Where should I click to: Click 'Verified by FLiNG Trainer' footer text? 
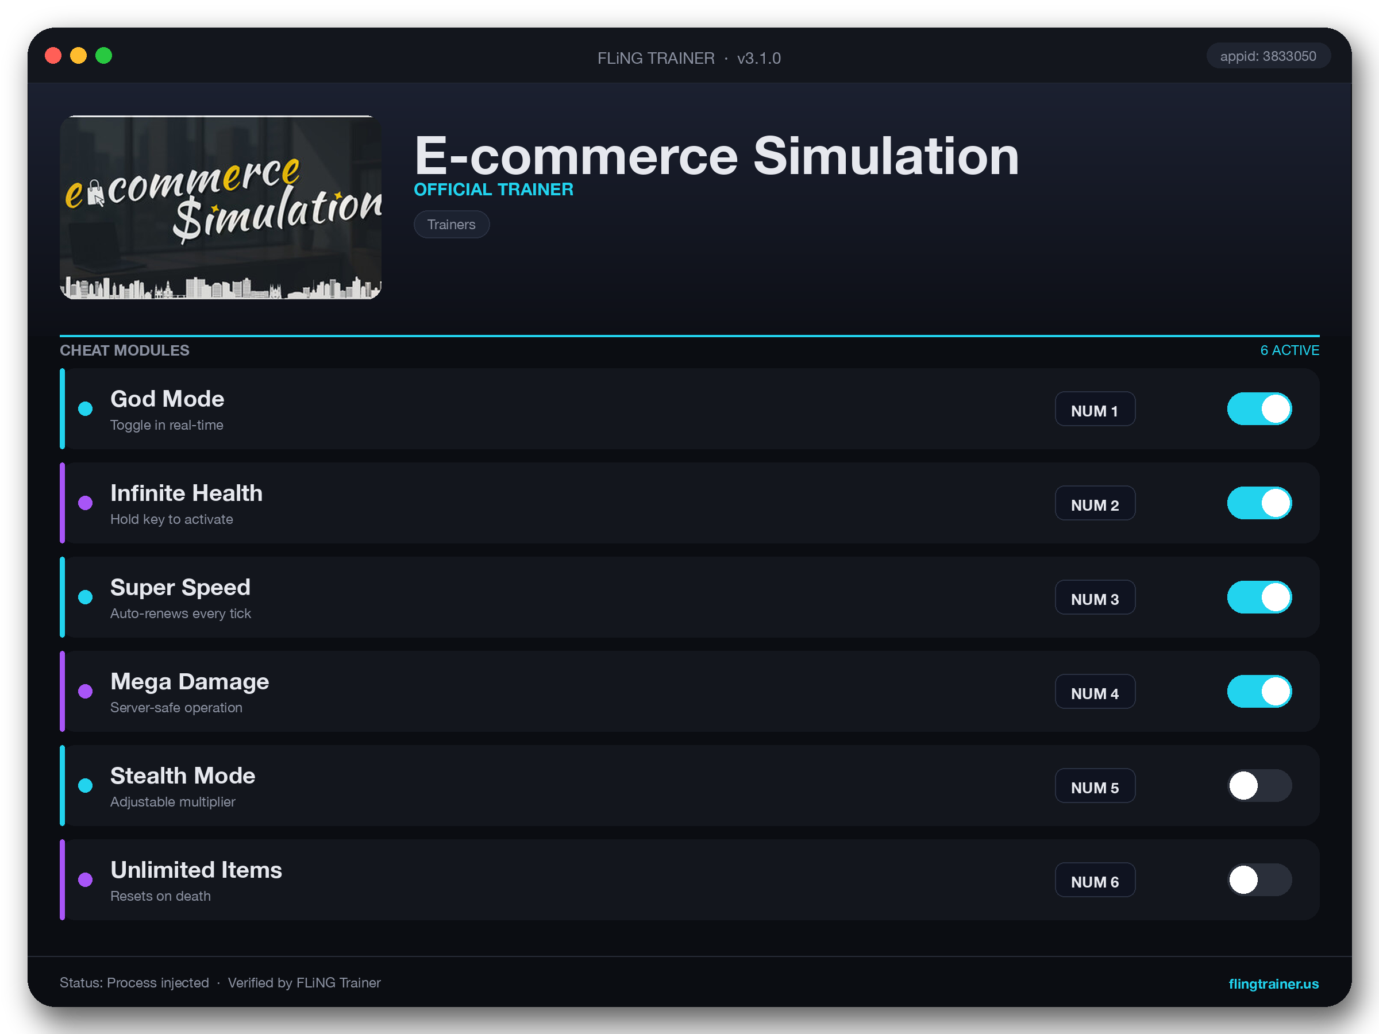pos(304,983)
